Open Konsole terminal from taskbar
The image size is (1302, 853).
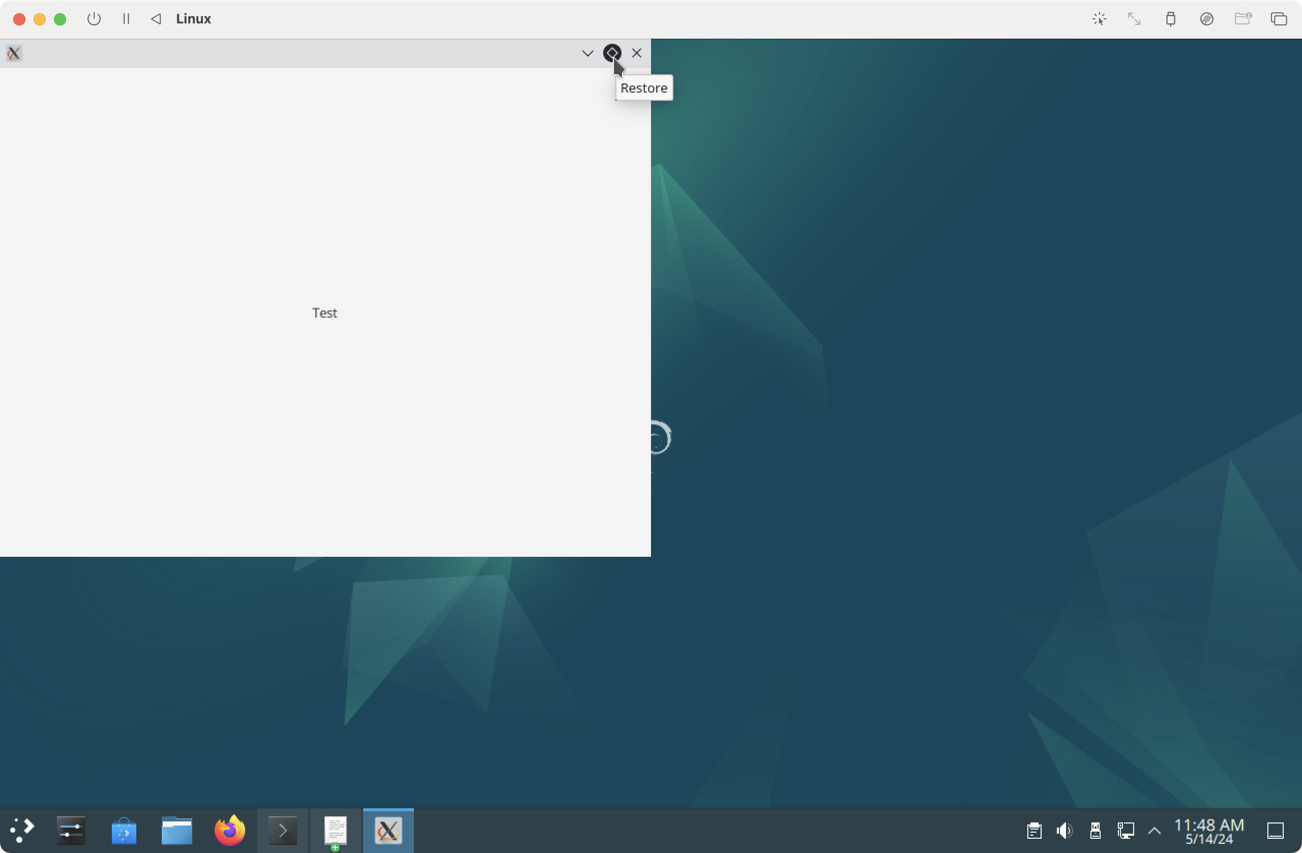click(283, 831)
